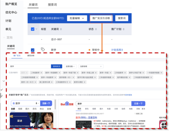
Task: Open 计划 in the sidebar
Action: [x=8, y=21]
